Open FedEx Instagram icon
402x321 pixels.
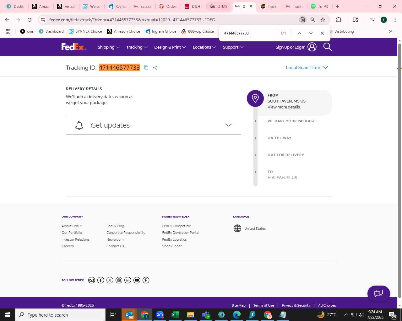click(x=119, y=280)
